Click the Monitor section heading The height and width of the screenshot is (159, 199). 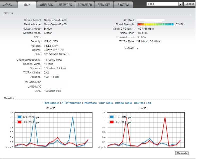click(9, 98)
